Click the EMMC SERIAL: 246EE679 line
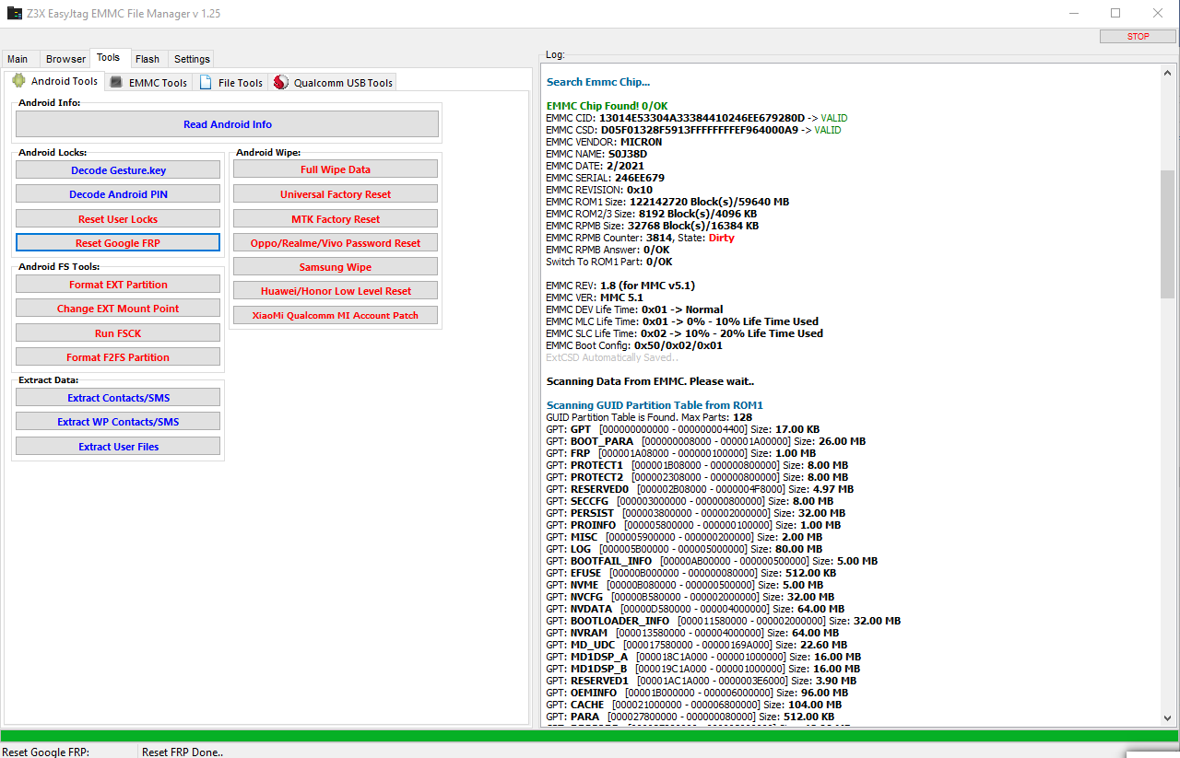The width and height of the screenshot is (1180, 758). point(606,179)
